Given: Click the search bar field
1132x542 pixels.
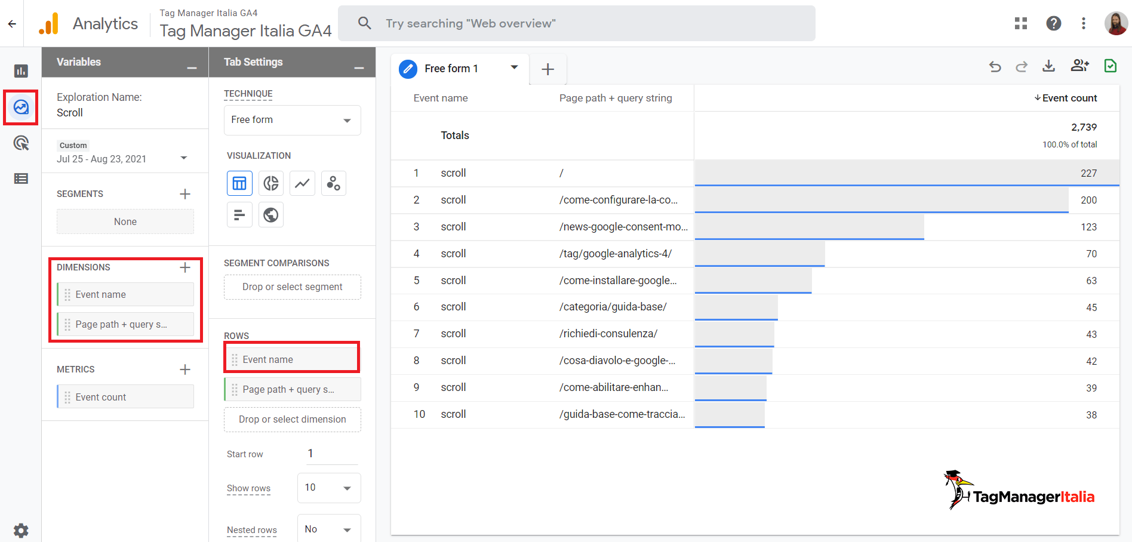Looking at the screenshot, I should coord(577,23).
